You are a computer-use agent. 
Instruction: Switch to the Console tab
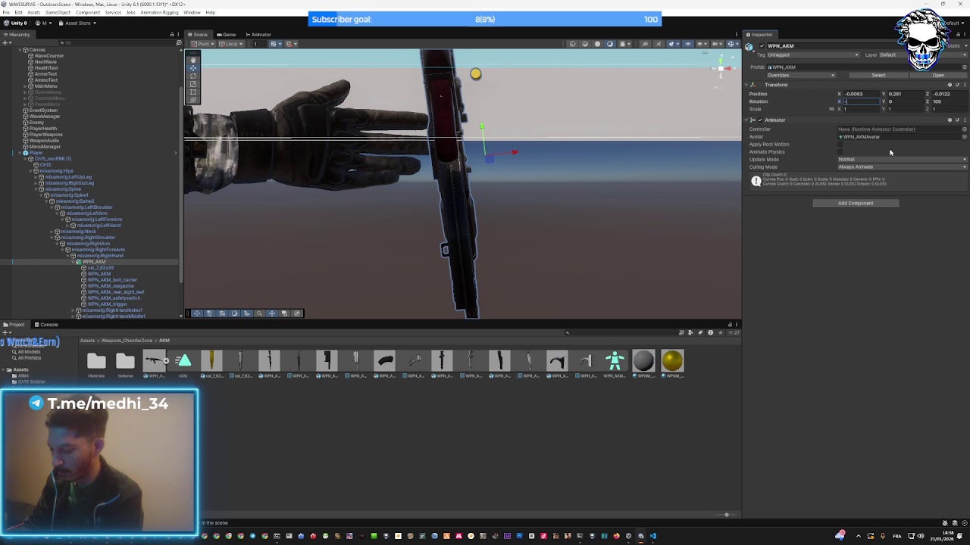46,325
